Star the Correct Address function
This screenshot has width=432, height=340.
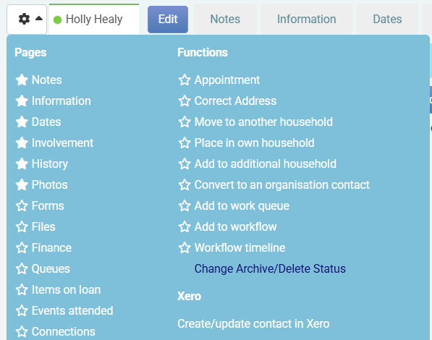tap(185, 101)
